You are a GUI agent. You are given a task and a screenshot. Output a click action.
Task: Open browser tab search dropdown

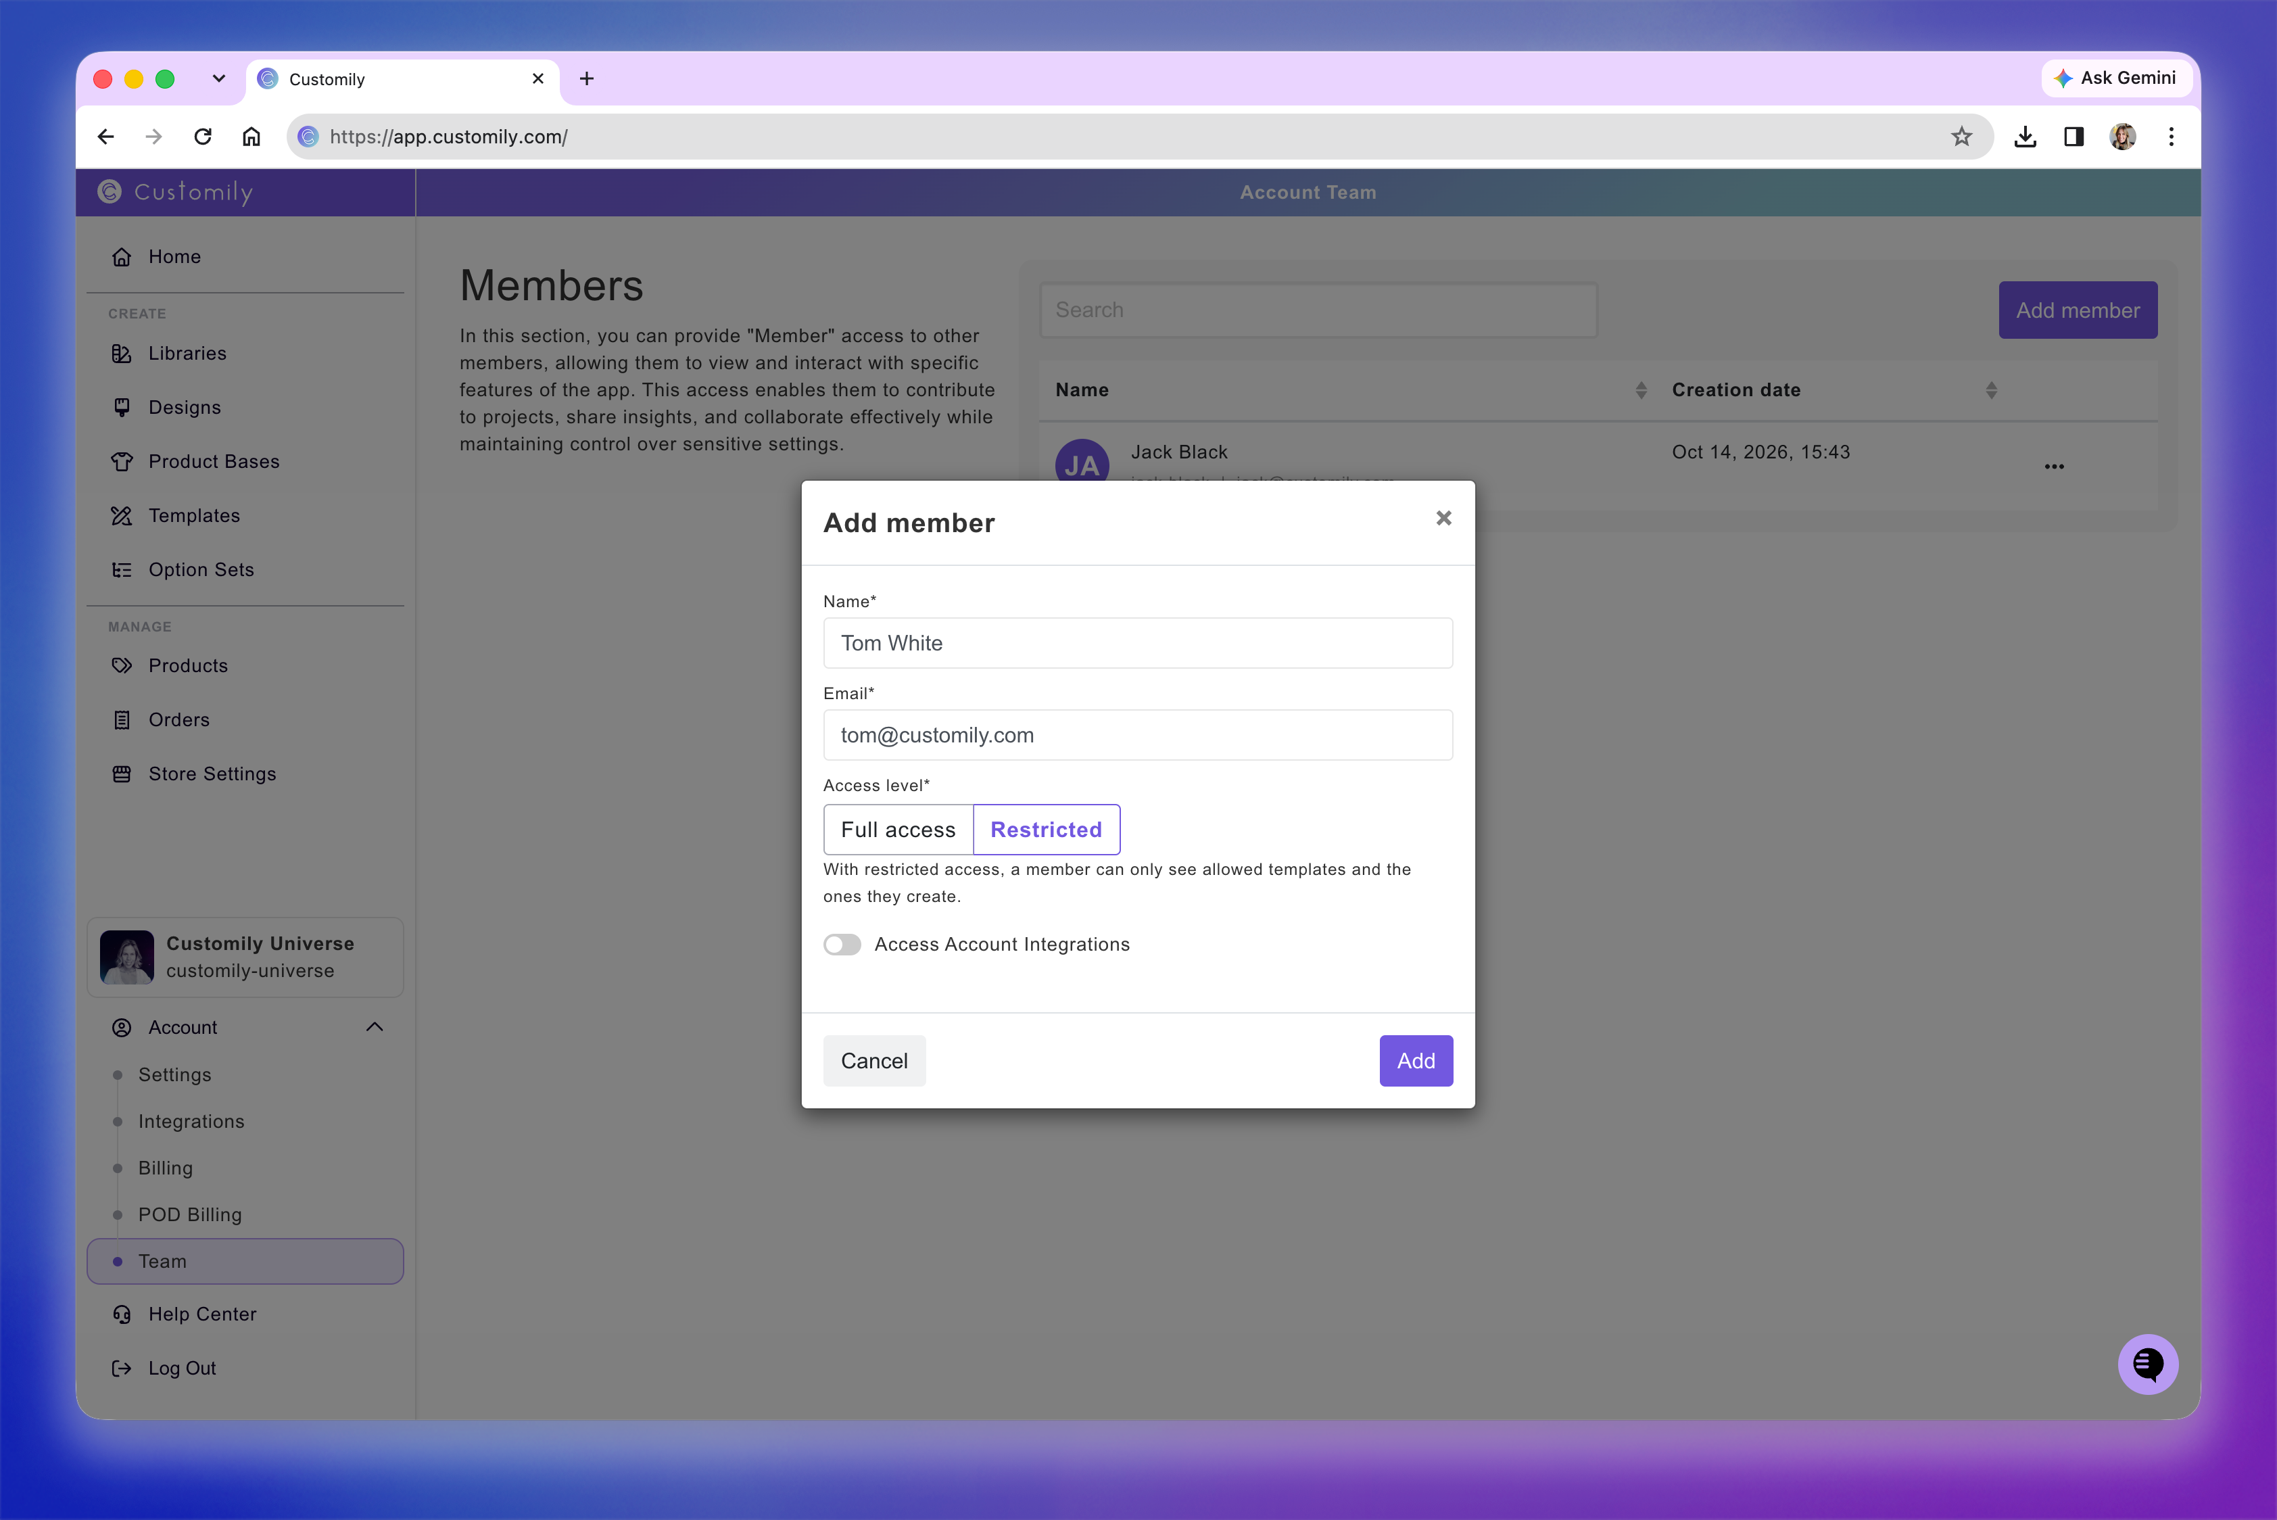pyautogui.click(x=219, y=78)
